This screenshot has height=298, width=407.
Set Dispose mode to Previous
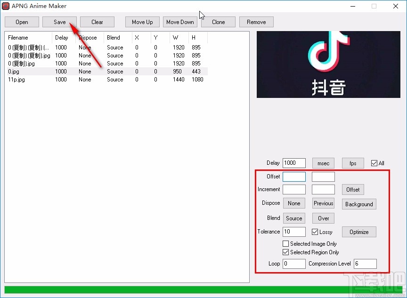point(323,203)
